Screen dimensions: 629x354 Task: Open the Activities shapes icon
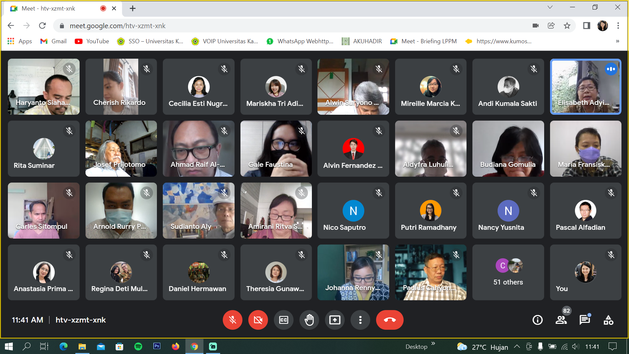point(608,320)
